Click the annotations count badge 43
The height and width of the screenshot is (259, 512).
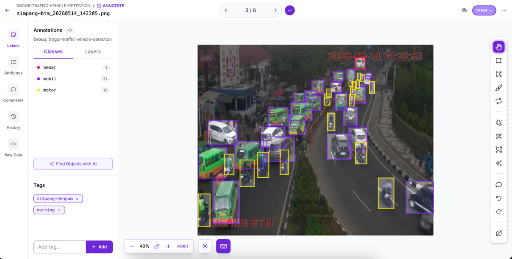[70, 30]
